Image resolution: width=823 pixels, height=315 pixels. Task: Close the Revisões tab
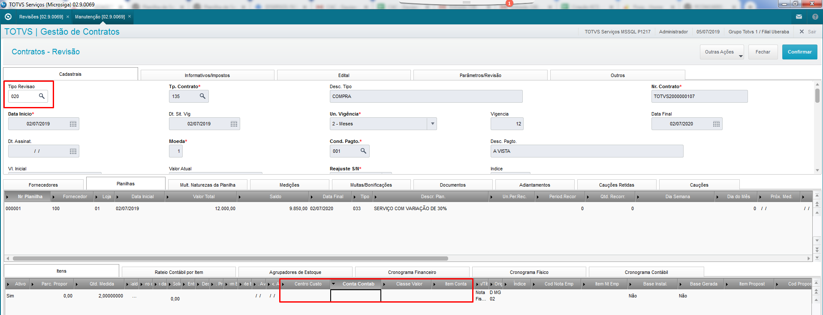[68, 17]
